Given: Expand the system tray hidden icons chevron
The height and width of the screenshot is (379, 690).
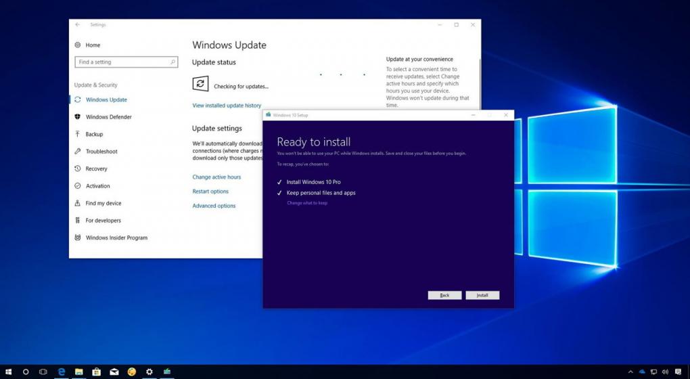Looking at the screenshot, I should tap(630, 372).
